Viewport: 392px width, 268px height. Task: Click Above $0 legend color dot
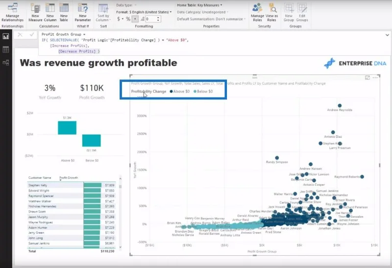[171, 92]
